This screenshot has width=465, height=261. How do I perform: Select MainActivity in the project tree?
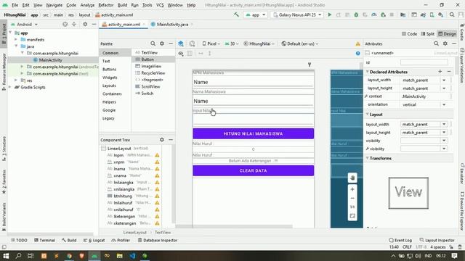point(50,60)
